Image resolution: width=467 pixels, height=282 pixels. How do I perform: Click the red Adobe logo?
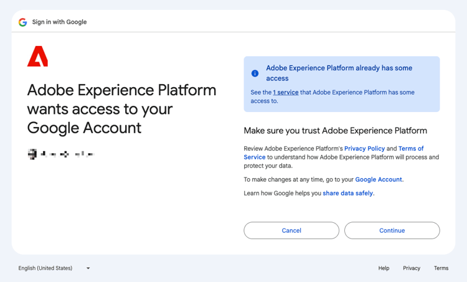coord(37,56)
